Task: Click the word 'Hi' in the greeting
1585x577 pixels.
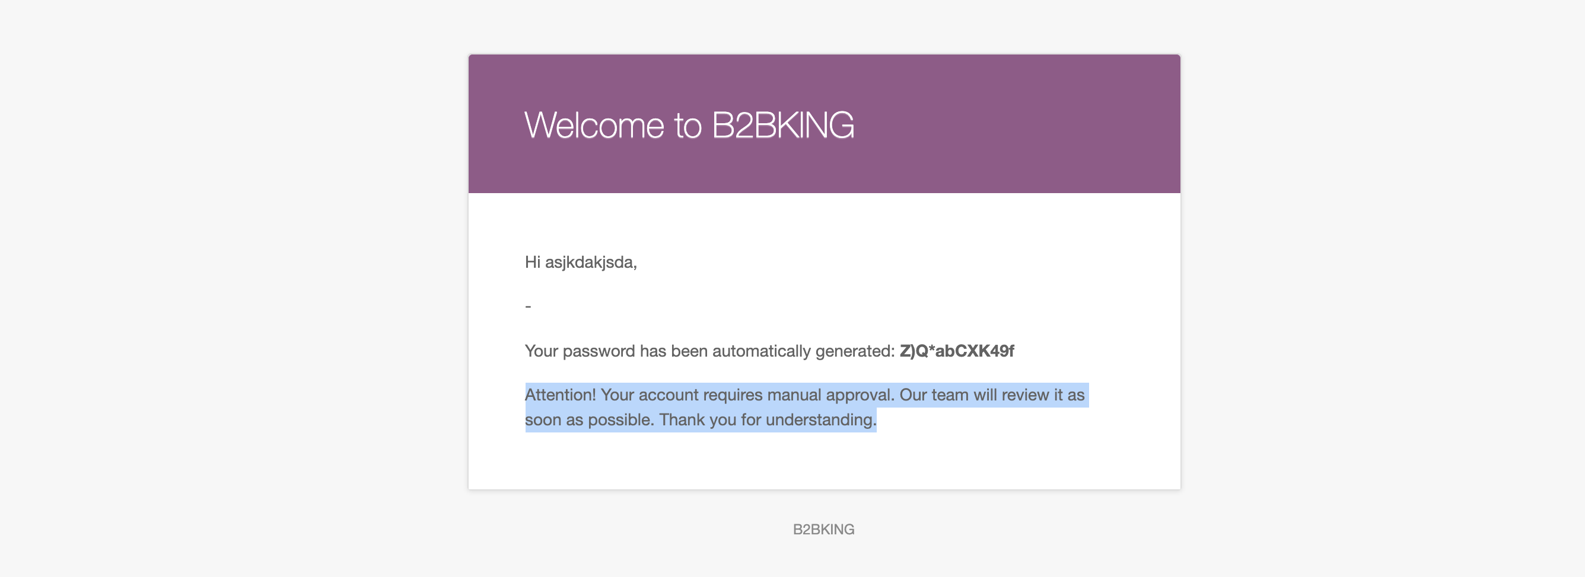Action: pyautogui.click(x=532, y=262)
